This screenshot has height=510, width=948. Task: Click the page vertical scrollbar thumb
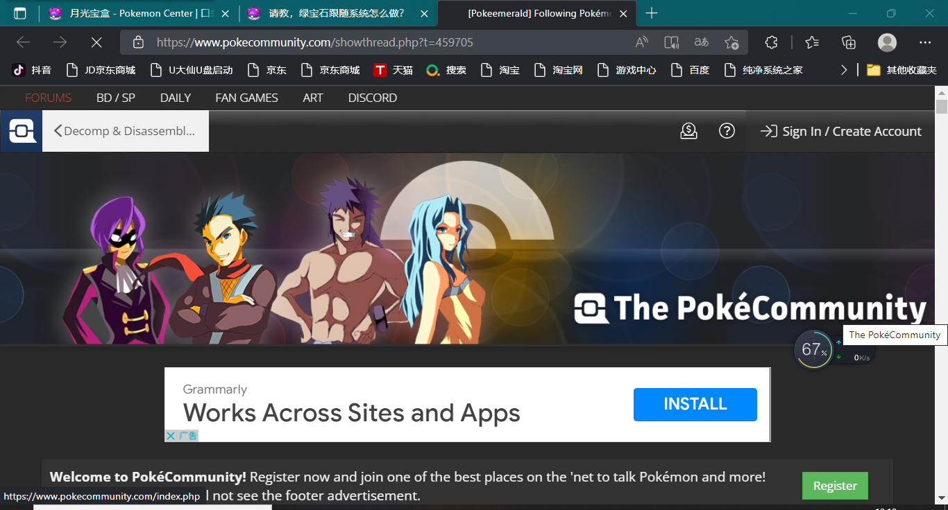pyautogui.click(x=942, y=107)
